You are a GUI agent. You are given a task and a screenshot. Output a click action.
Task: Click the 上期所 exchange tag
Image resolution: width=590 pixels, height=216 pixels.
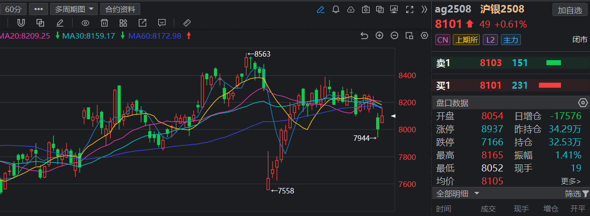466,40
